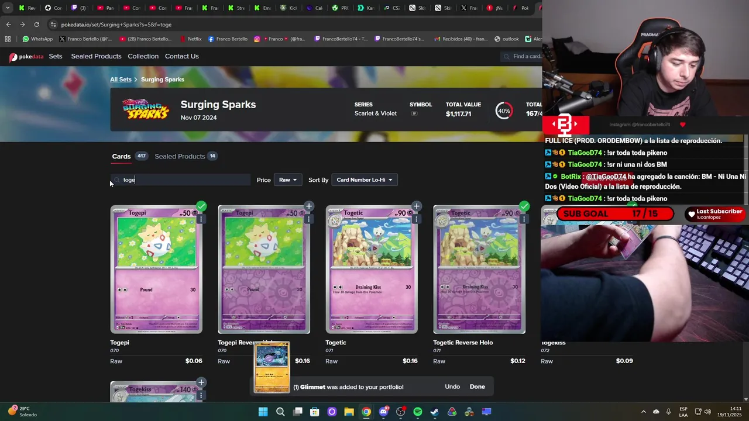Toggle green checkmark on Togetic Reverse Holo
The width and height of the screenshot is (749, 421).
click(x=524, y=206)
